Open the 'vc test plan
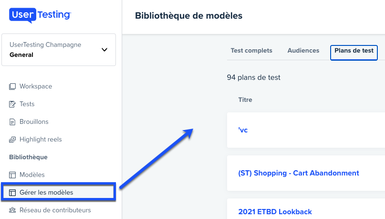Screen dimensions: 385x219 click(243, 130)
